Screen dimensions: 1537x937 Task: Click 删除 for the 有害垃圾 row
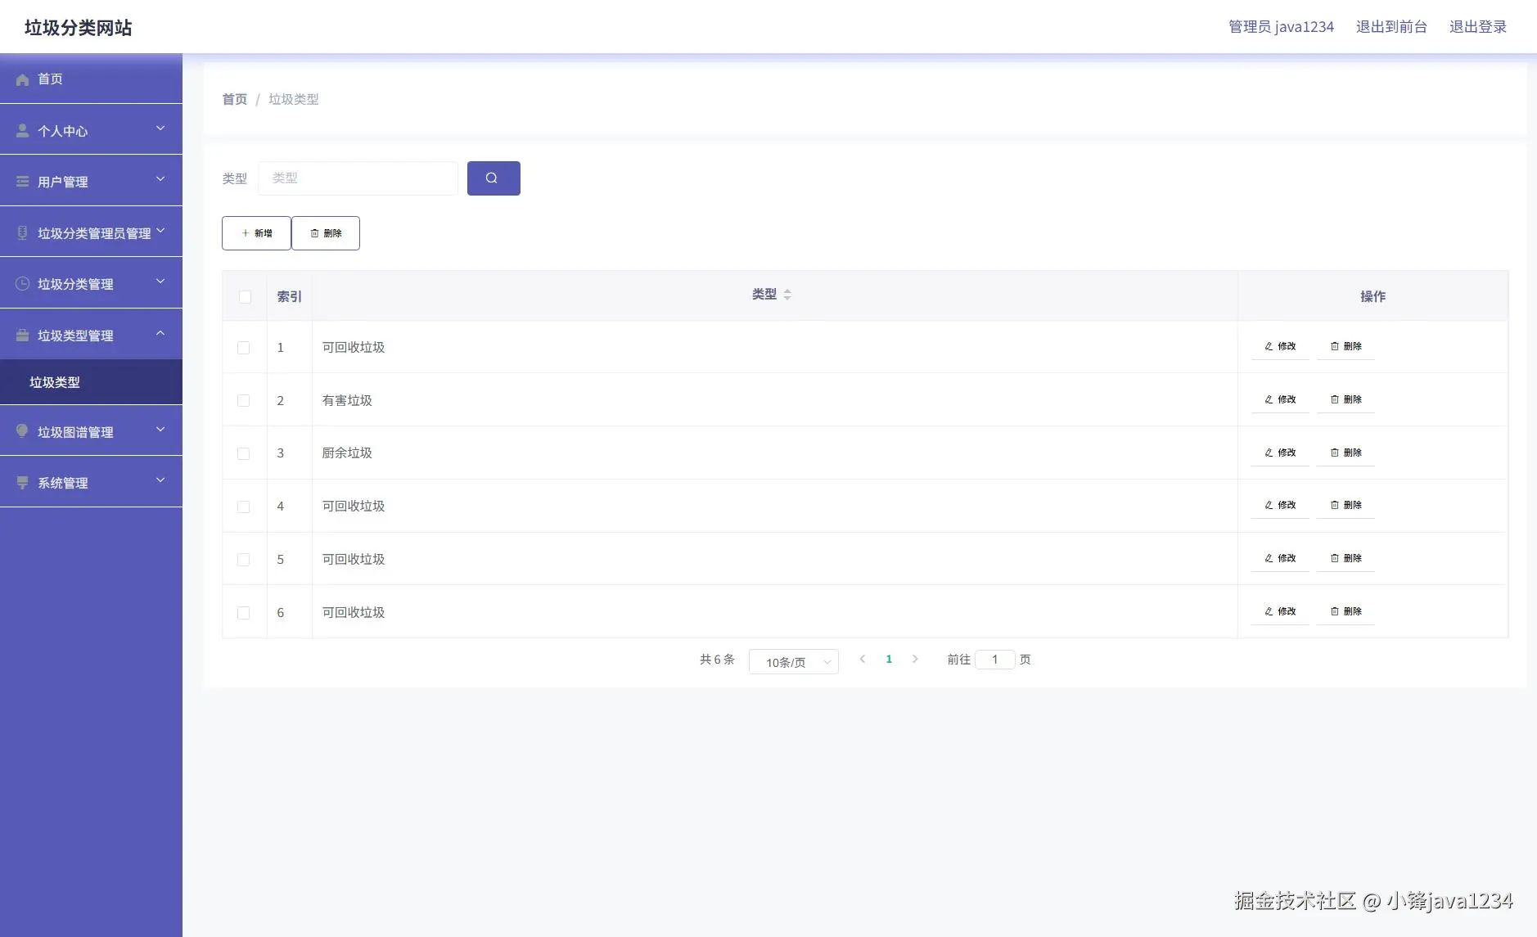(1345, 399)
